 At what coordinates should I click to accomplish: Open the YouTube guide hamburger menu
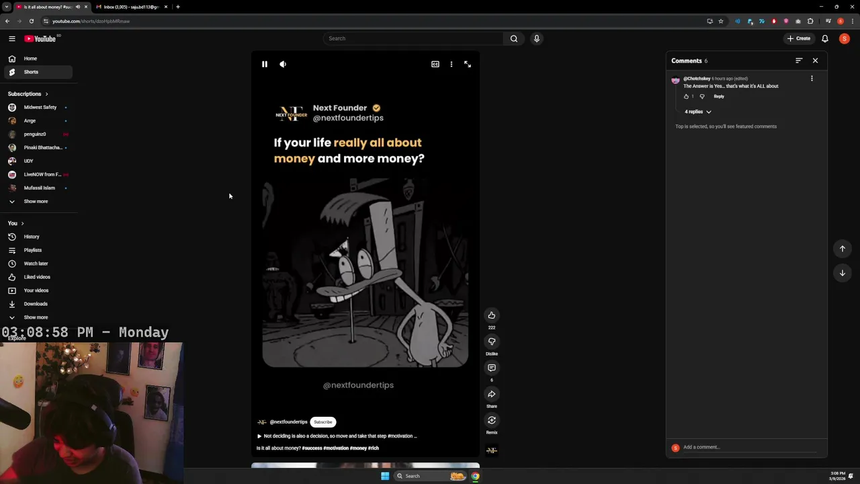[x=11, y=38]
